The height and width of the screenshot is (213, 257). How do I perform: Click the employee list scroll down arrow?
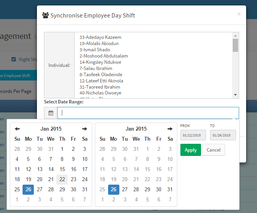pyautogui.click(x=235, y=95)
